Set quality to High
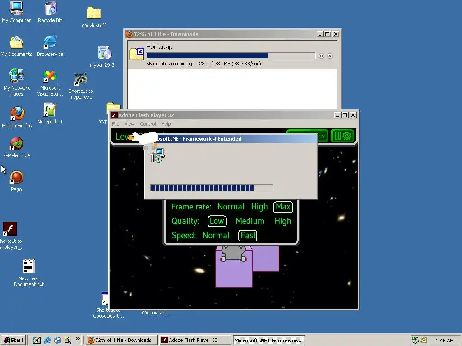The width and height of the screenshot is (462, 346). tap(283, 221)
